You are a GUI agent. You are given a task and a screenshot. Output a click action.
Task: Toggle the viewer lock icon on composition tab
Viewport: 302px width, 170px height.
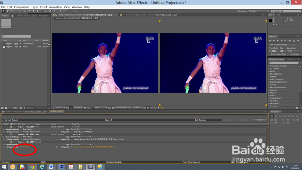click(x=56, y=15)
